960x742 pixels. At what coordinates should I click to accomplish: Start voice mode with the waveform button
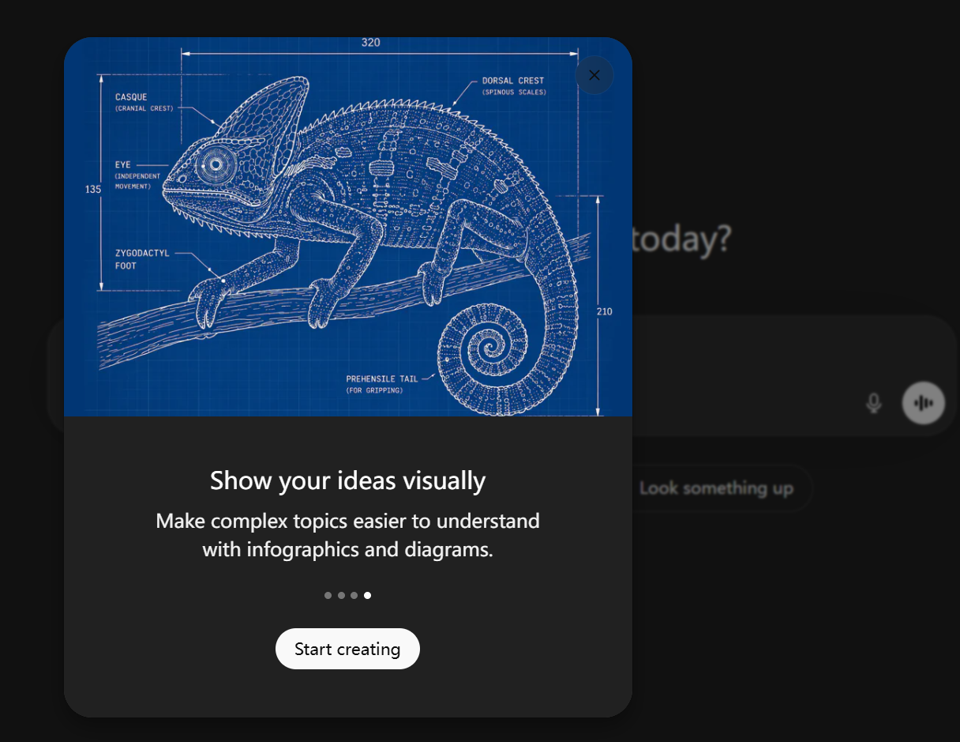[x=923, y=403]
